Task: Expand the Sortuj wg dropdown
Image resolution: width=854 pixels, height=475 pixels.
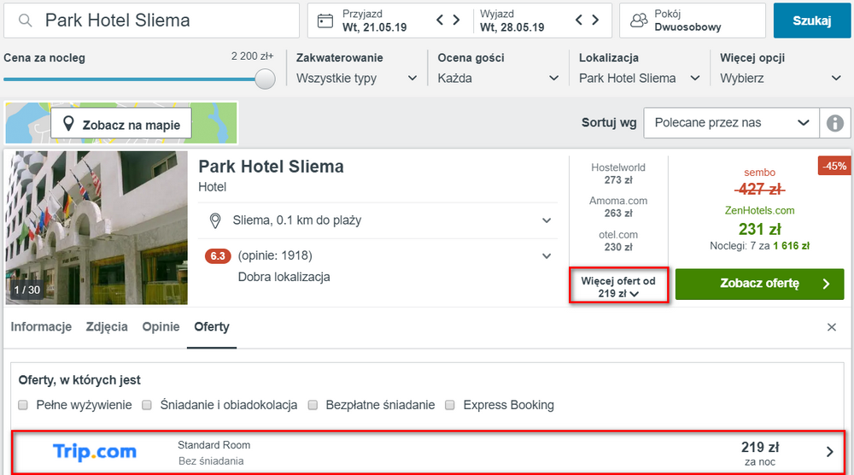Action: tap(732, 123)
